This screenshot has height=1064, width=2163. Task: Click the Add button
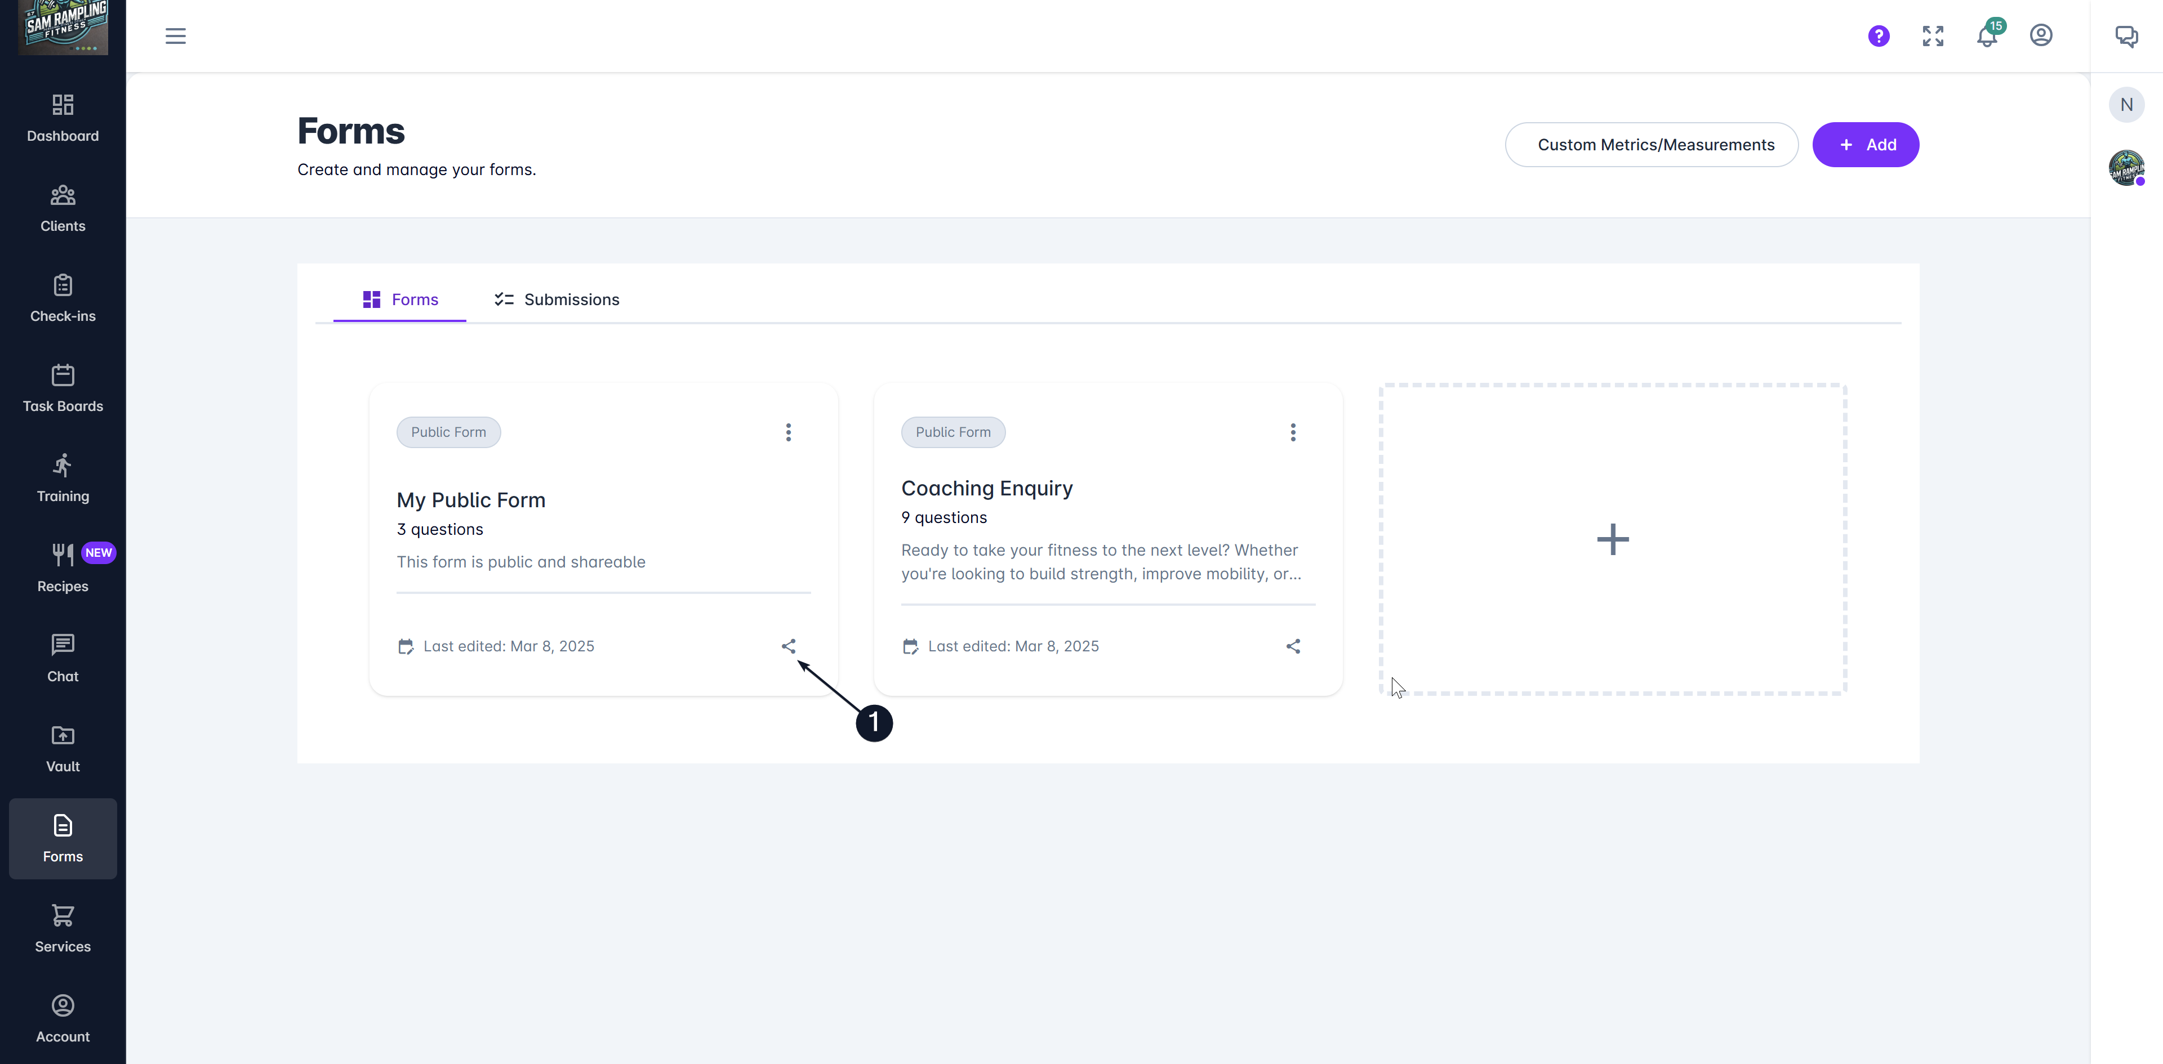[1865, 144]
